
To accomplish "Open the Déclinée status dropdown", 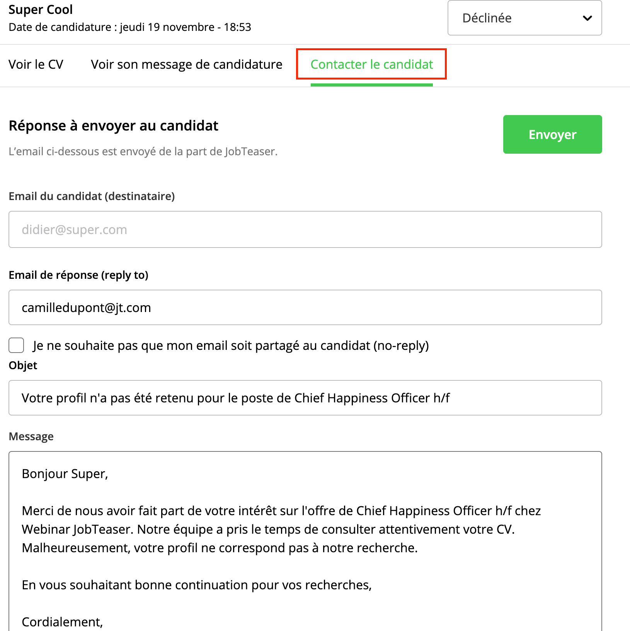I will click(x=524, y=18).
